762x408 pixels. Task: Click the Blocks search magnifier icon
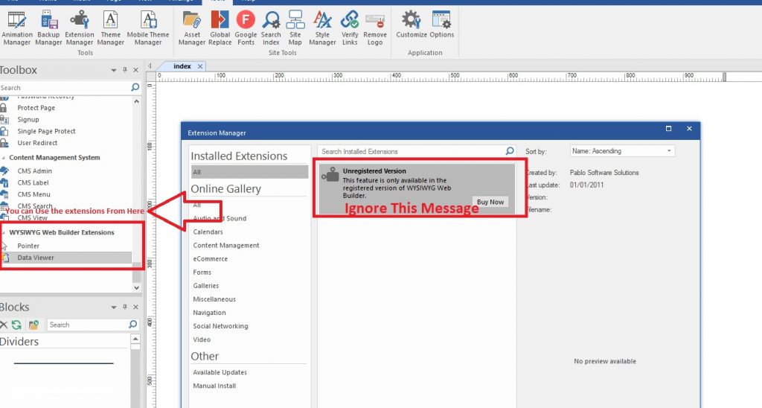(x=132, y=325)
